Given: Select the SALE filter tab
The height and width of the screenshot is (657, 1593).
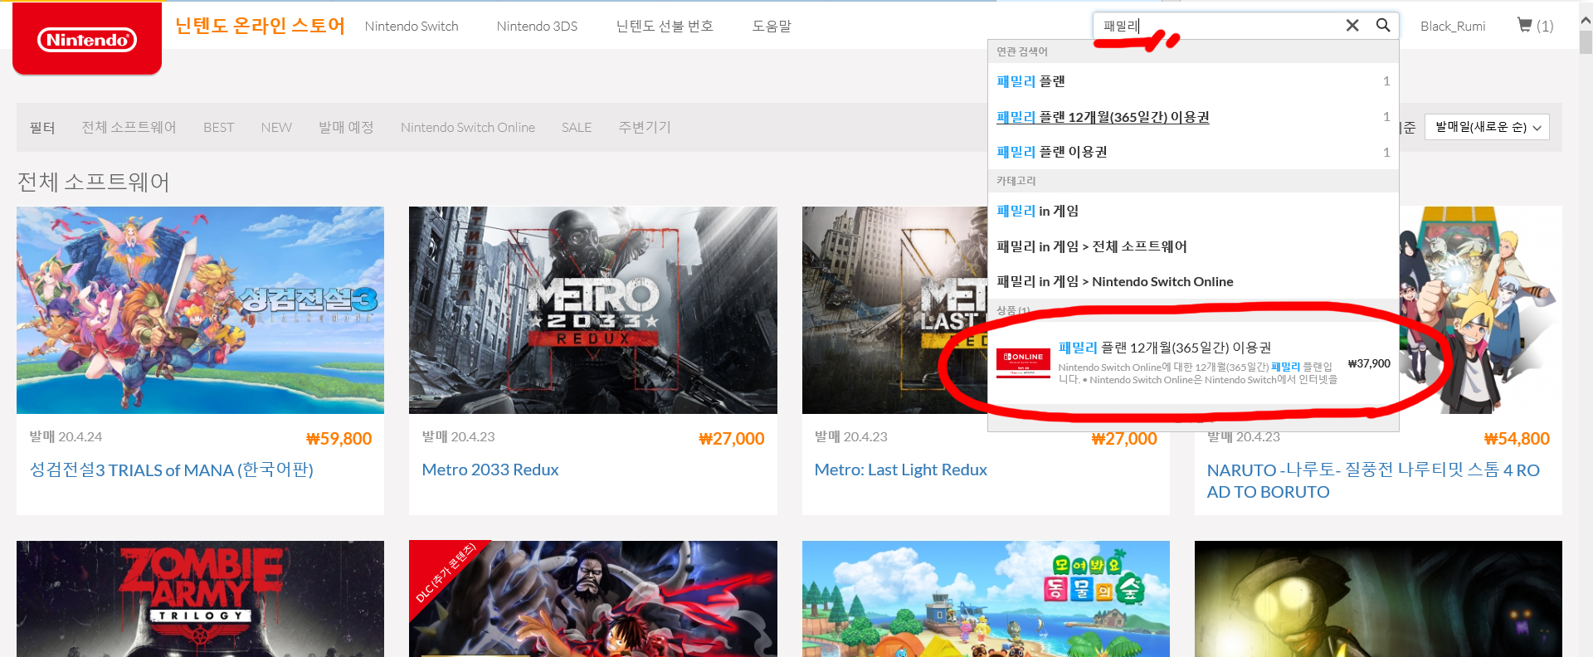Looking at the screenshot, I should [577, 127].
